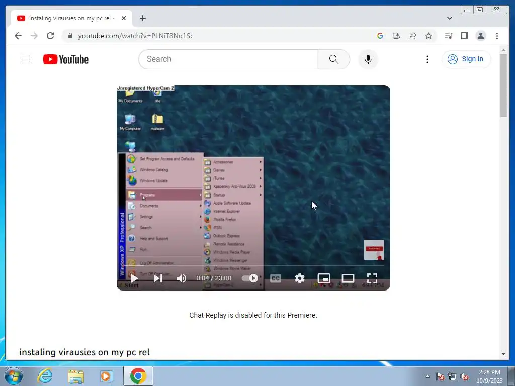Reload the YouTube page
Viewport: 515px width, 386px height.
(x=50, y=36)
